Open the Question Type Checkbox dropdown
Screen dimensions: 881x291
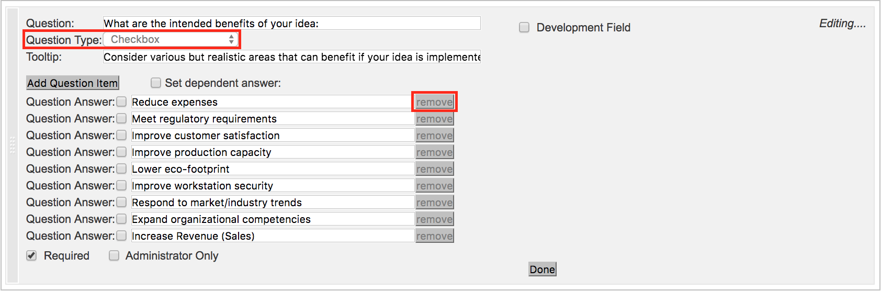171,39
